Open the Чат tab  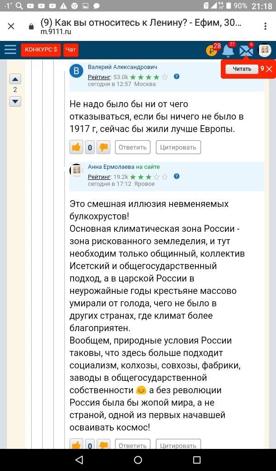click(70, 50)
